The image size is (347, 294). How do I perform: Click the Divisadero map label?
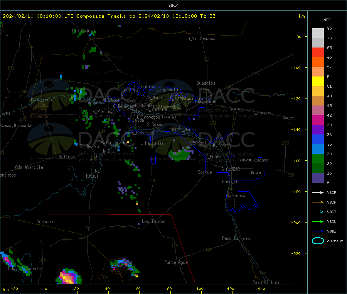coord(83,31)
